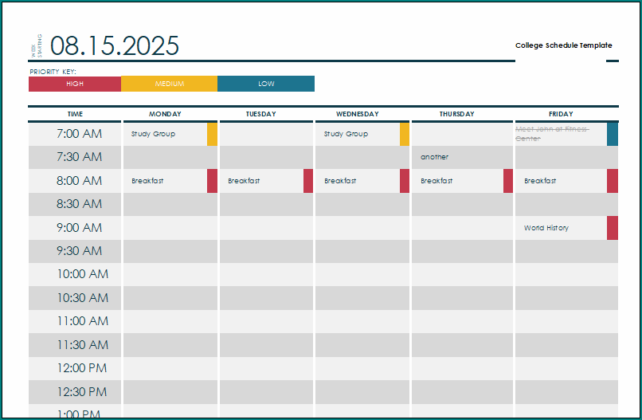This screenshot has width=642, height=420.
Task: Pick the LOW priority blue key swatch
Action: [266, 84]
